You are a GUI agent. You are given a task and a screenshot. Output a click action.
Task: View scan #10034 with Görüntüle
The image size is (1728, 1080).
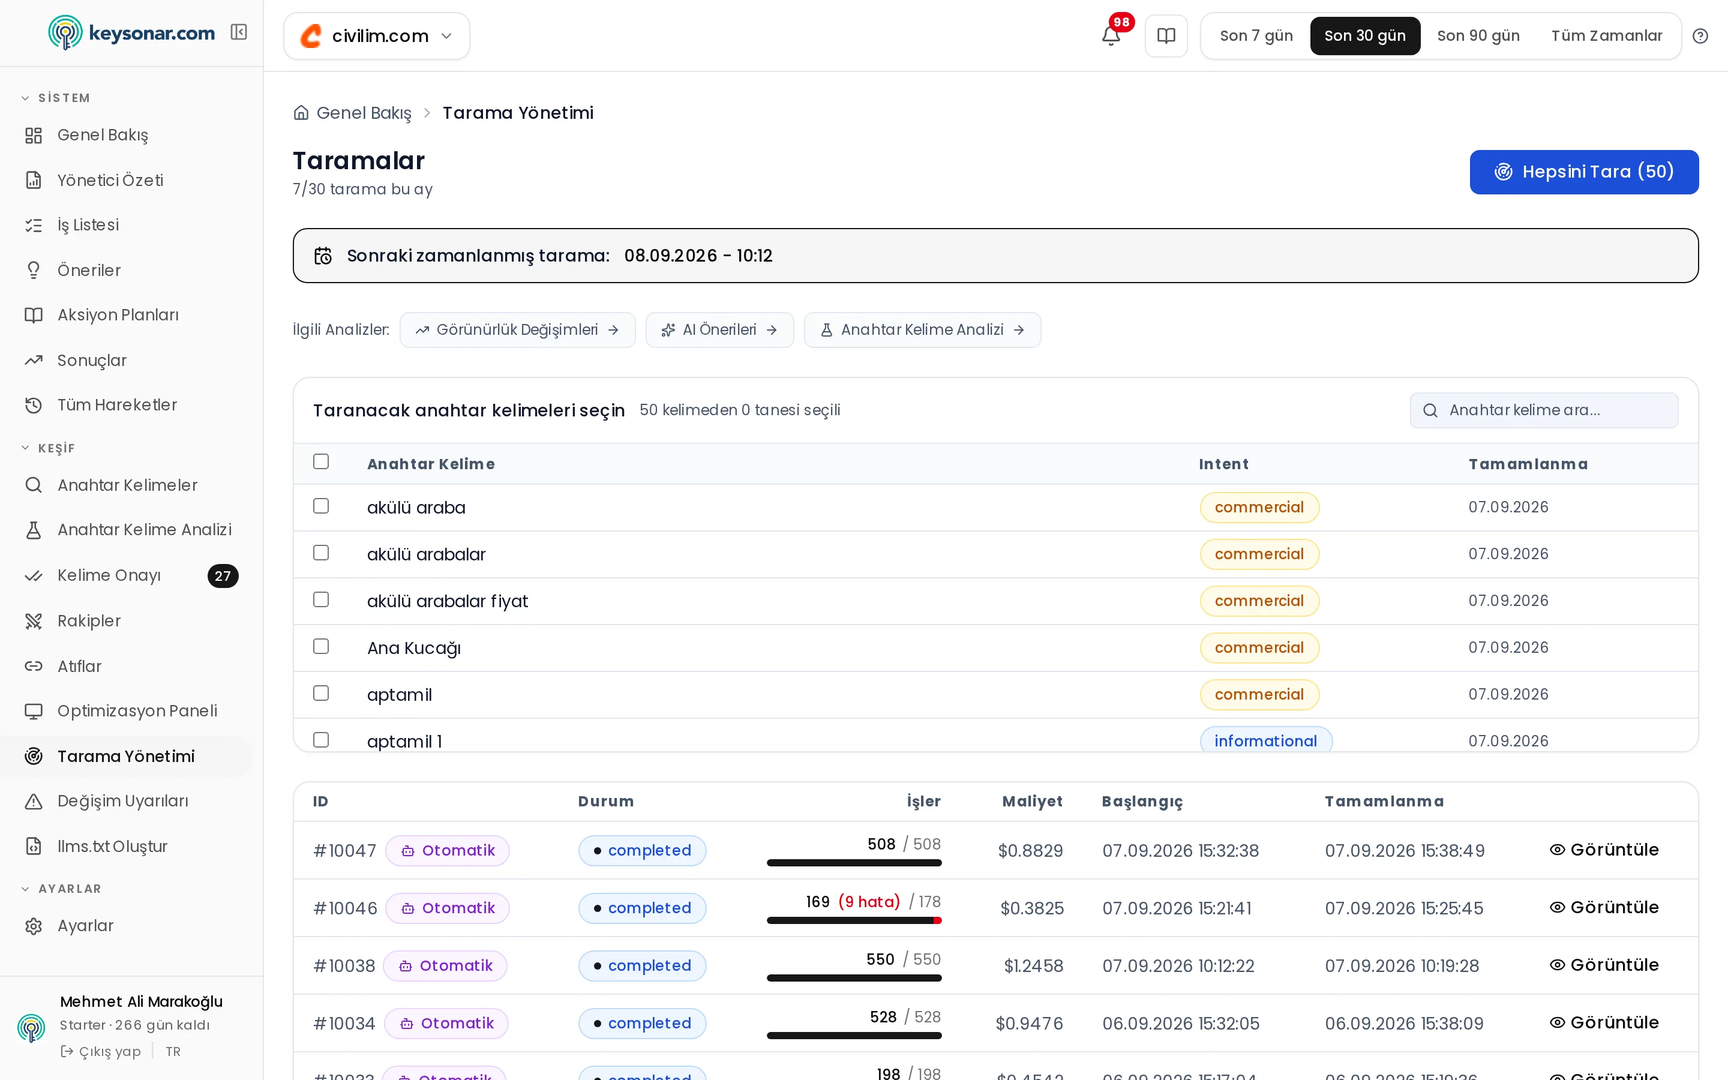point(1604,1023)
